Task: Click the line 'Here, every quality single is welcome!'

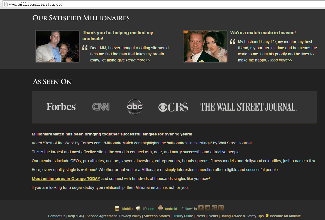Action: (155, 170)
